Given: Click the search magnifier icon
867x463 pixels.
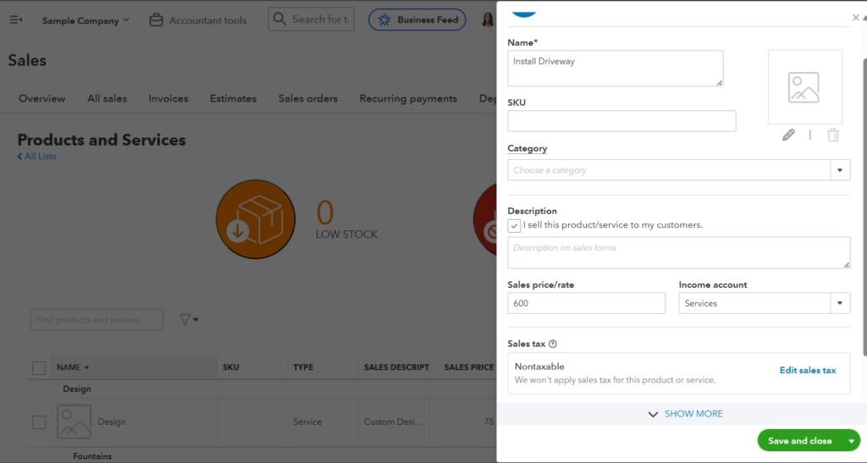Looking at the screenshot, I should tap(279, 19).
